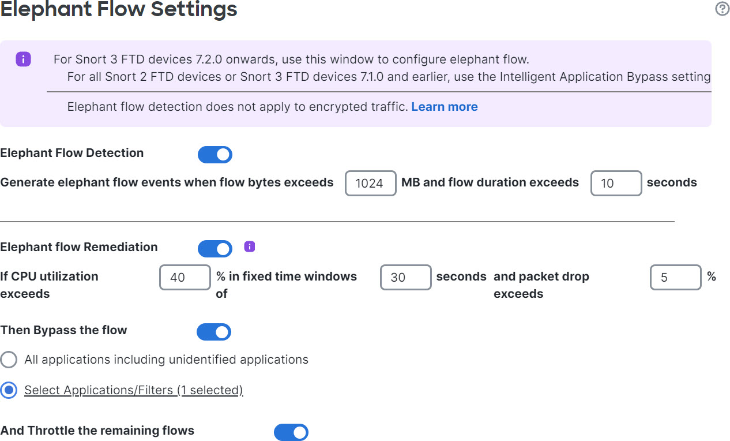Focus the packet drop percent field

(675, 278)
